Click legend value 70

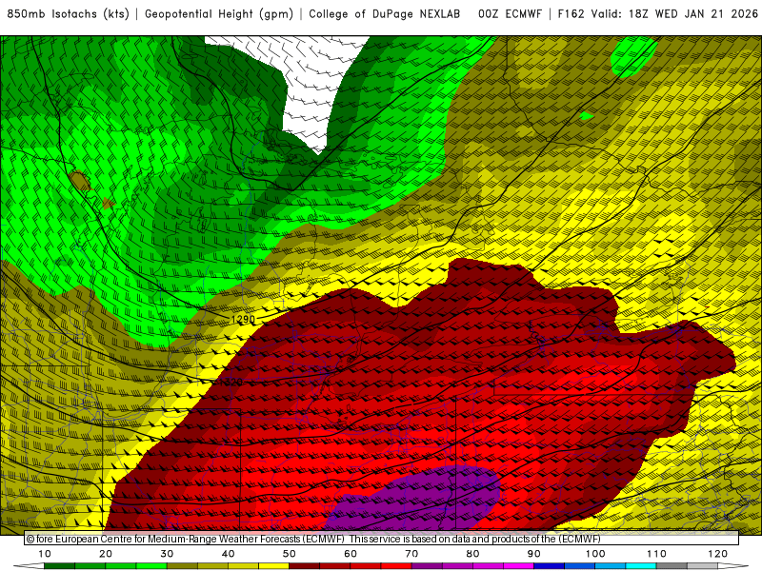pos(411,554)
